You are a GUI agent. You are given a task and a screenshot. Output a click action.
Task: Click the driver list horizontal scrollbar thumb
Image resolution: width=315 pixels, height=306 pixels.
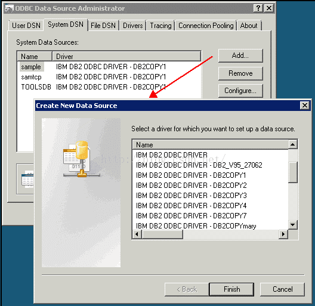162,234
